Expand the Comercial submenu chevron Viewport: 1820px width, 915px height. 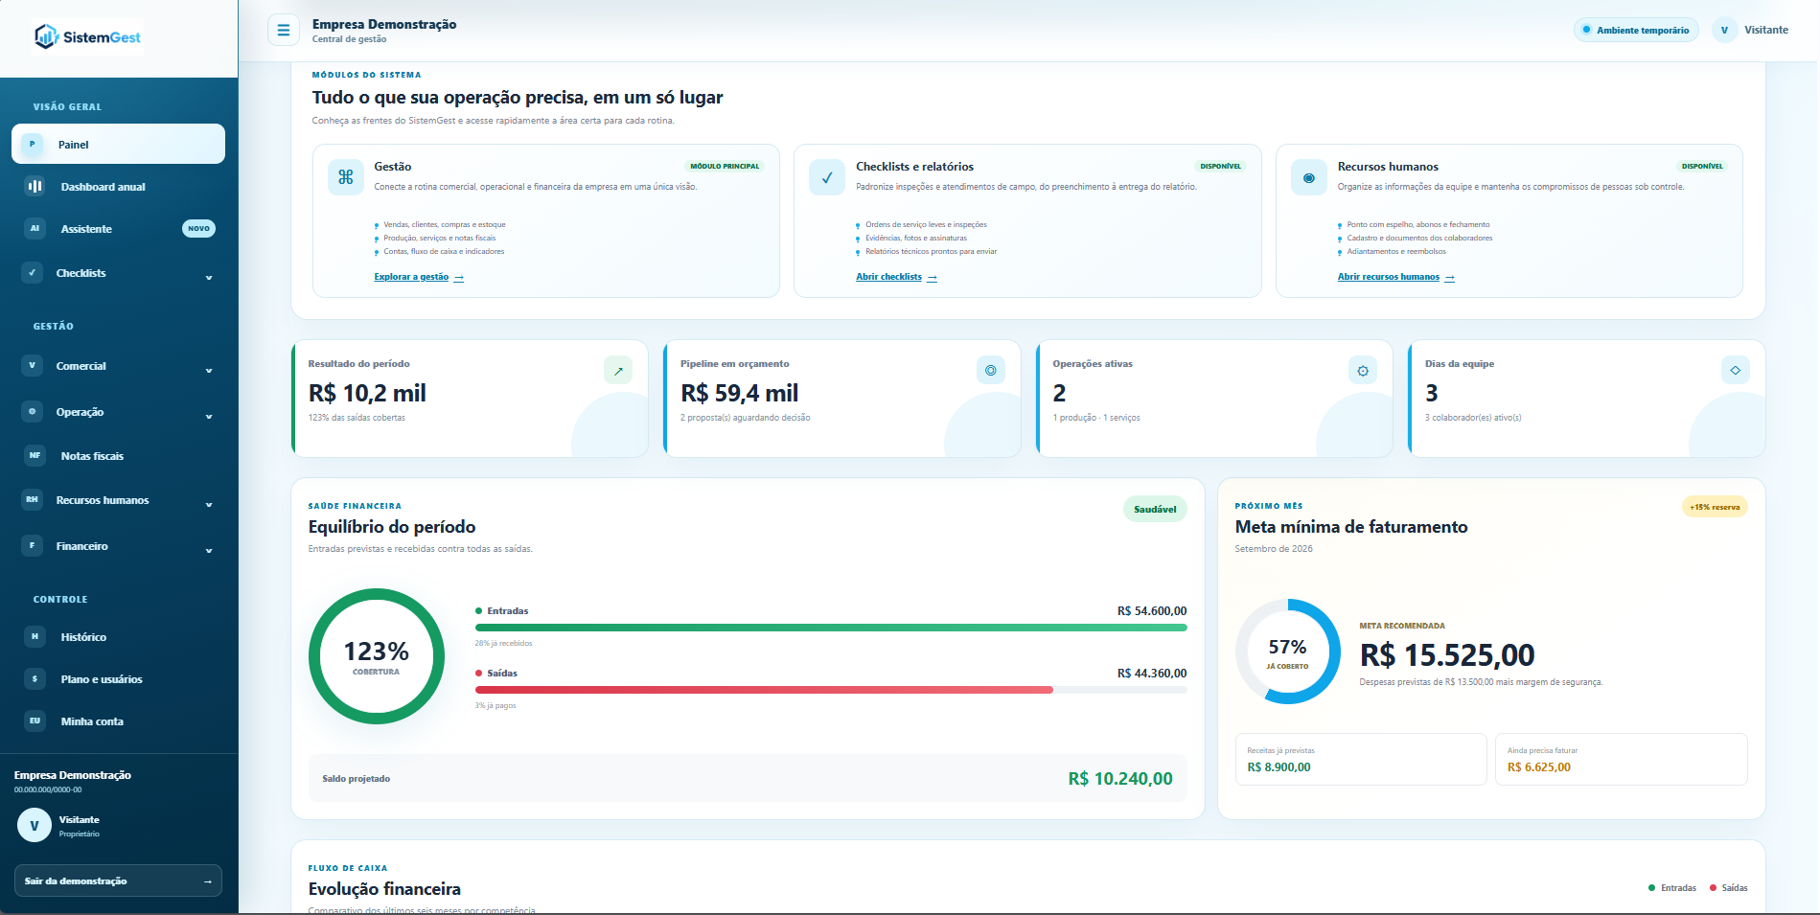(x=209, y=371)
